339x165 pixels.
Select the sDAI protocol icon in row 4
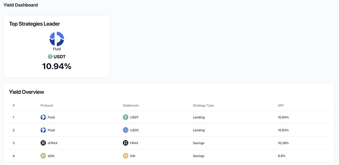point(43,155)
